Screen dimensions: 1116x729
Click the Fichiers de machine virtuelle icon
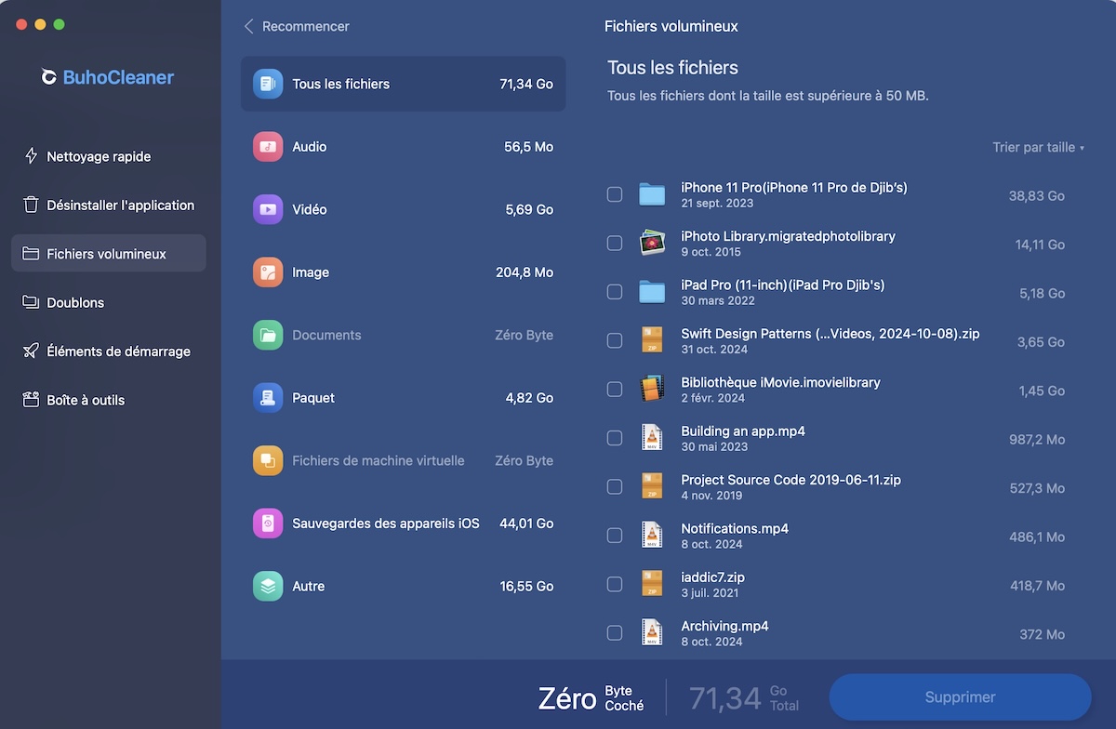tap(268, 460)
